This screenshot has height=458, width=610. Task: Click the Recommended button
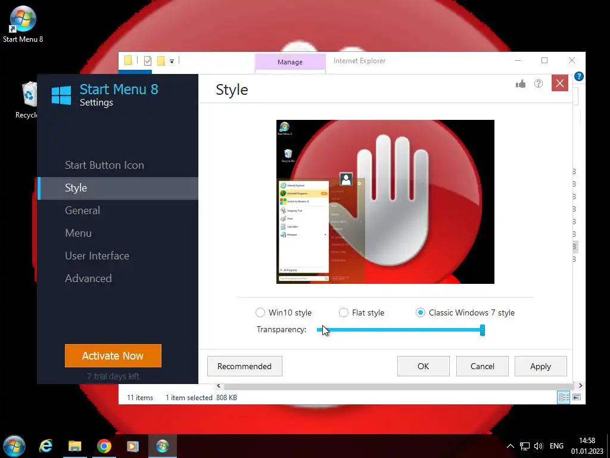[244, 366]
